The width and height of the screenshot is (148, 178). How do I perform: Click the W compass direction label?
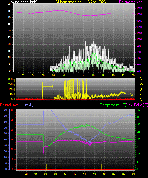click(141, 84)
